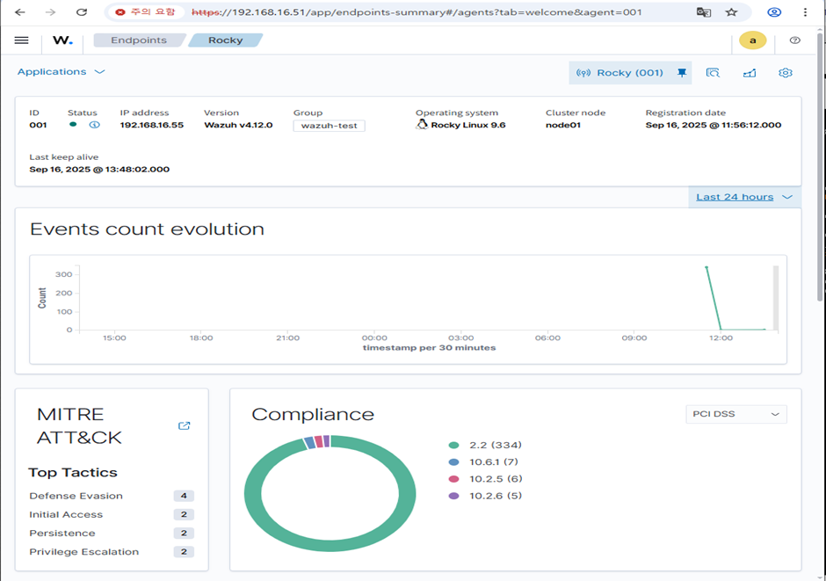The image size is (826, 581).
Task: Open the PCI DSS compliance dropdown
Action: [735, 414]
